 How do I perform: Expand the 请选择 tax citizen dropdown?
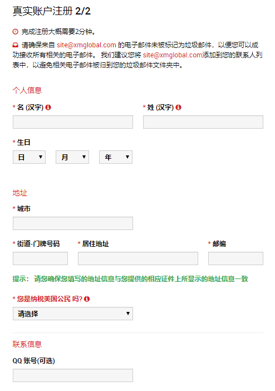click(x=73, y=314)
